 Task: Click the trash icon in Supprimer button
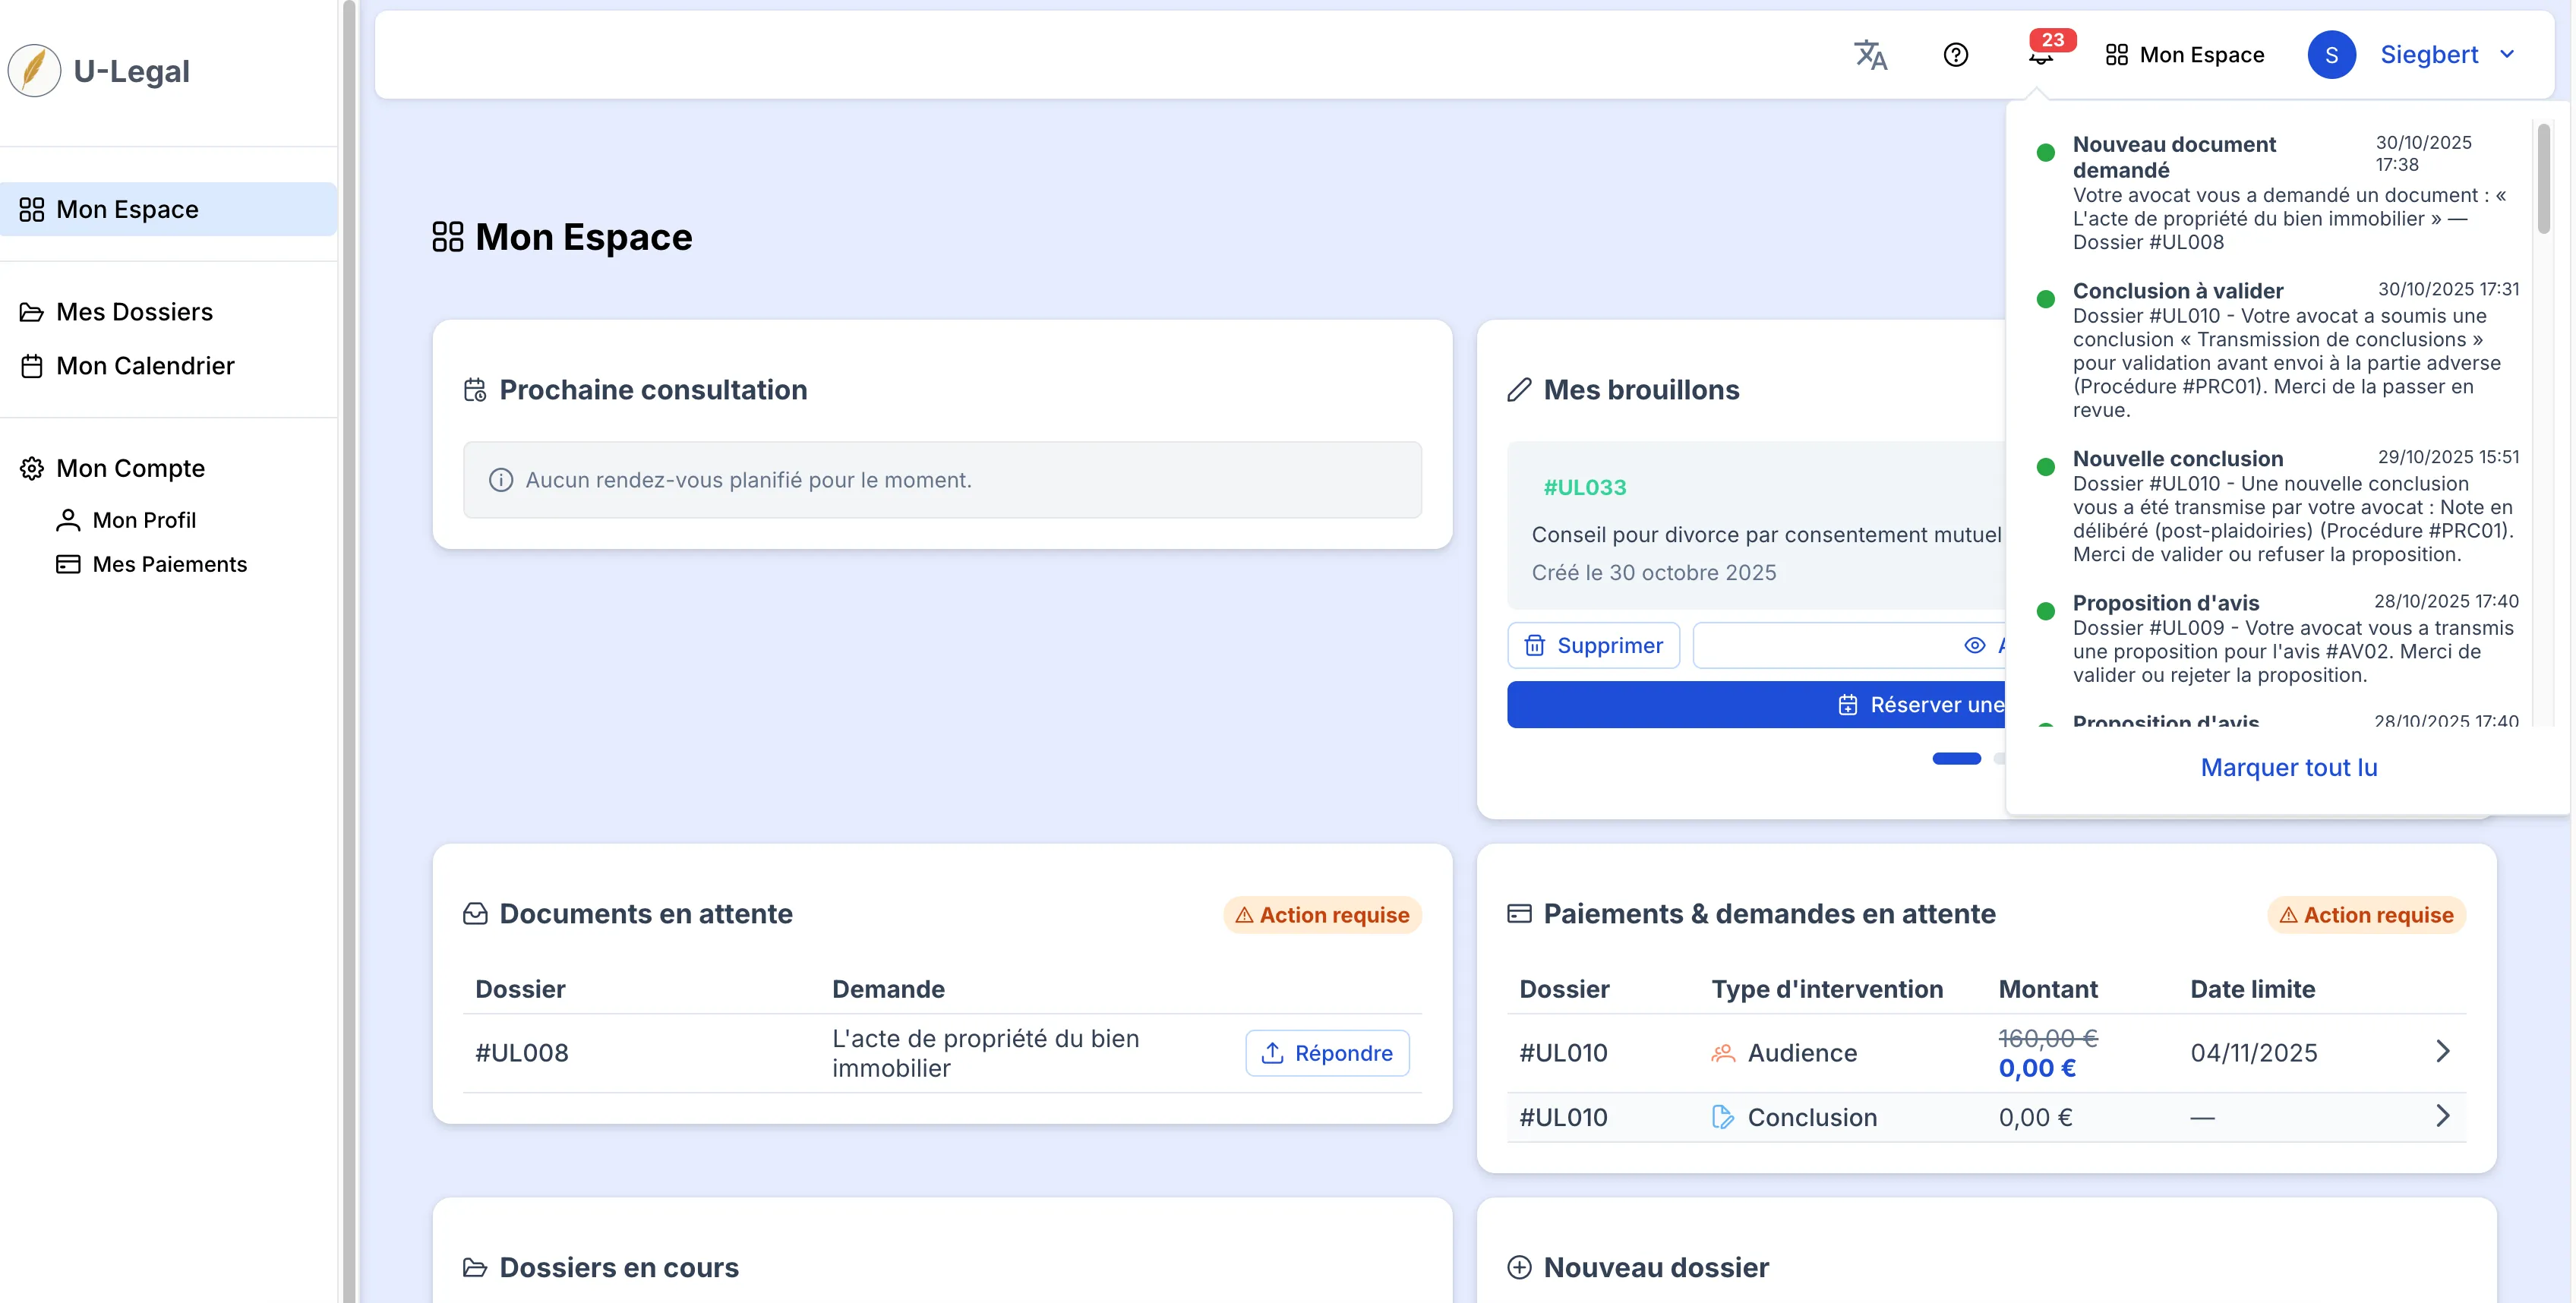pos(1534,645)
